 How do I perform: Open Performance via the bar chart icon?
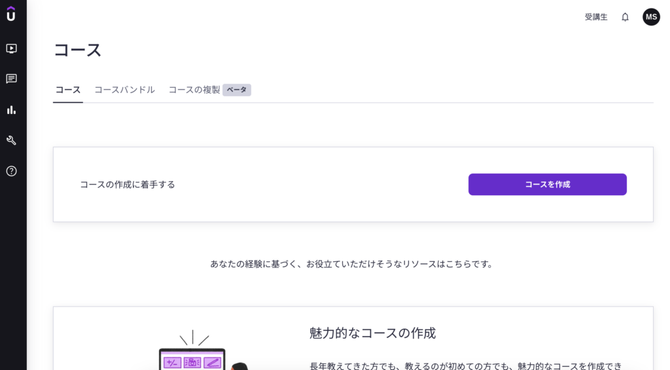pyautogui.click(x=11, y=109)
